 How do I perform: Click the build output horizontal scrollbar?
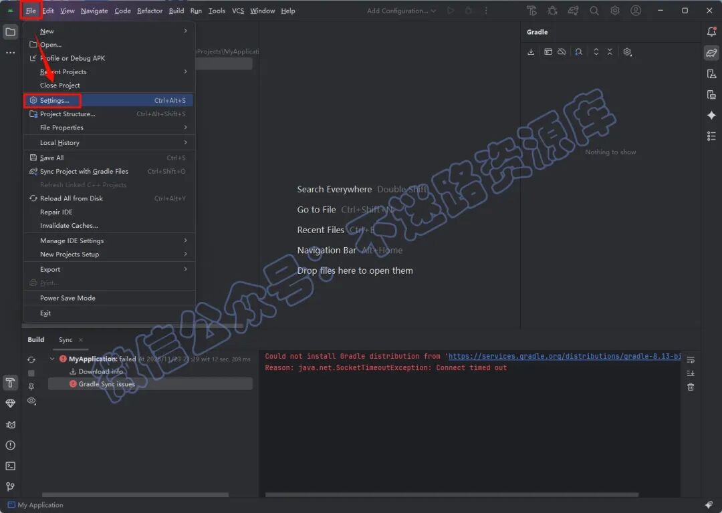tap(452, 494)
